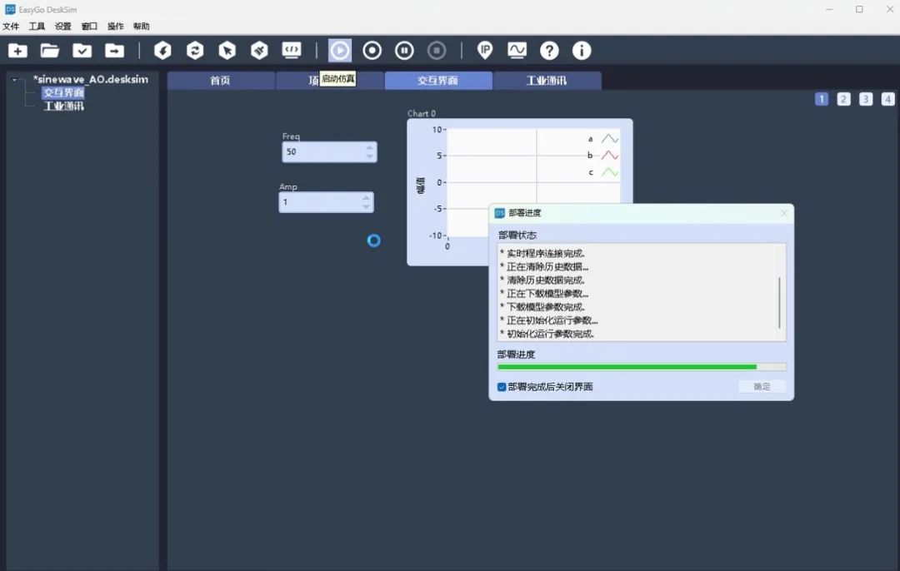Viewport: 900px width, 571px height.
Task: Select 工业通讯 in the project tree
Action: pos(63,106)
